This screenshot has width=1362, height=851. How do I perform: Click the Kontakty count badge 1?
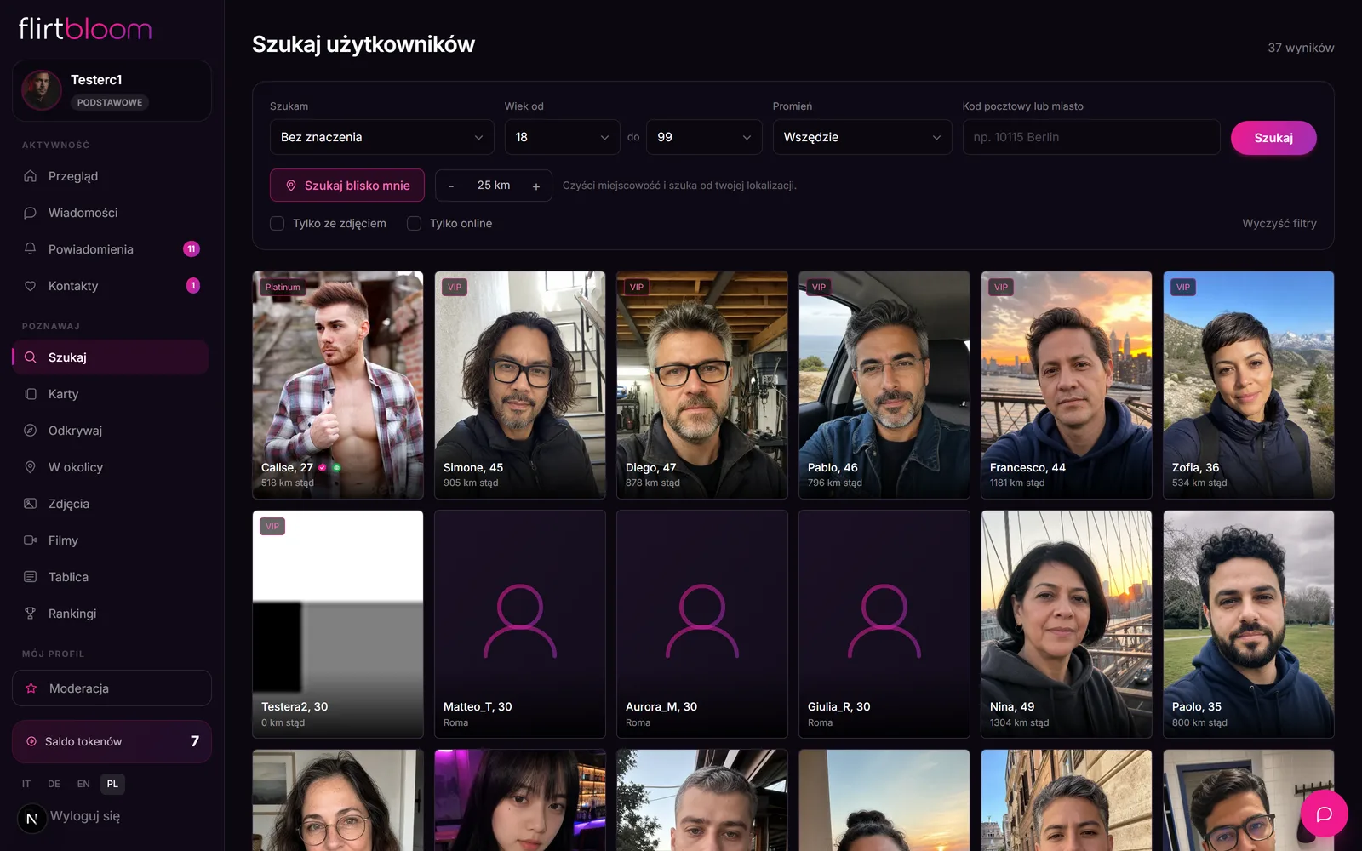point(193,286)
